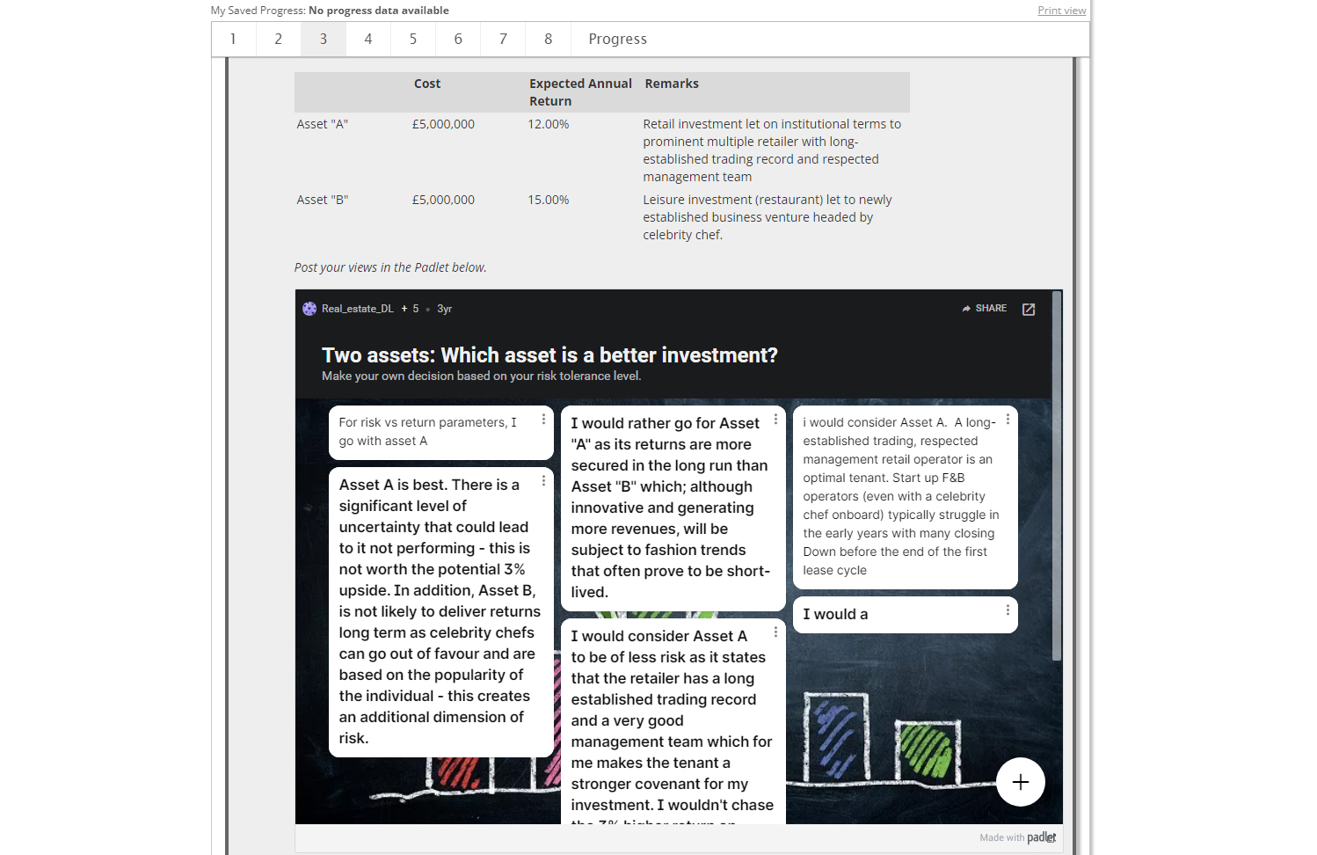Image resolution: width=1317 pixels, height=855 pixels.
Task: Open options menu on 'I would consider Asset A' post
Action: pos(775,632)
